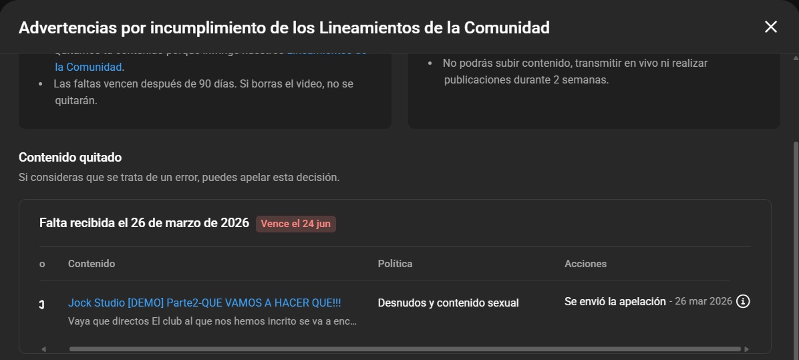Click the 'Política' column header
Screen dimensions: 799x360
tap(395, 264)
